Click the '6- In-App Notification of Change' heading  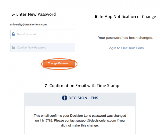125,17
